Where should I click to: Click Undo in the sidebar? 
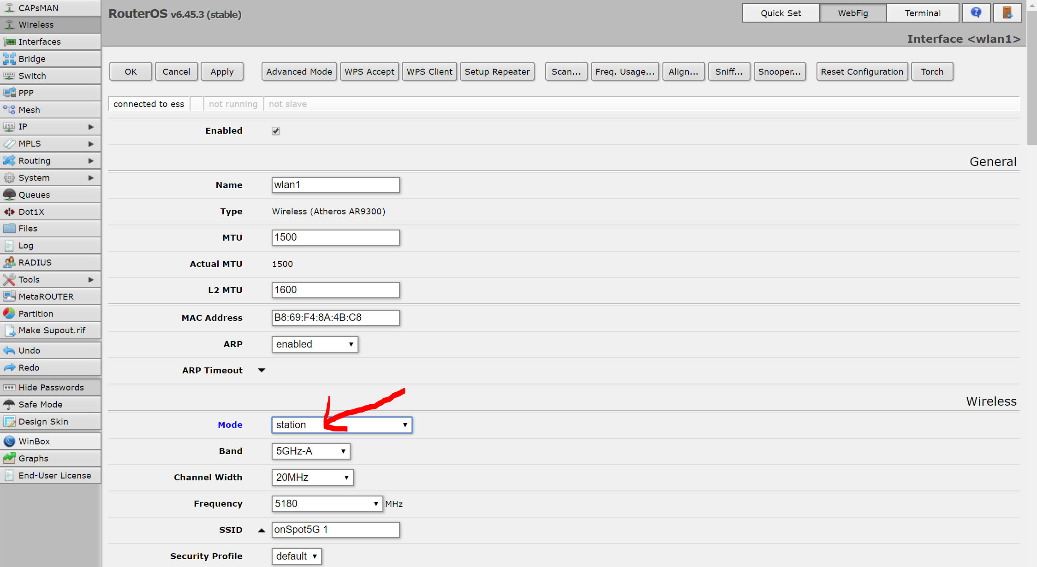pyautogui.click(x=29, y=350)
